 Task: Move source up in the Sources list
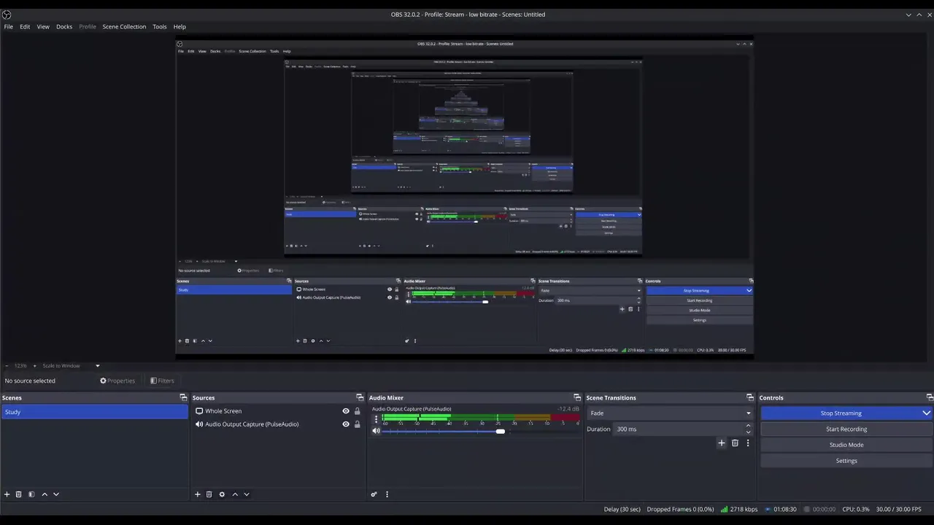tap(235, 494)
